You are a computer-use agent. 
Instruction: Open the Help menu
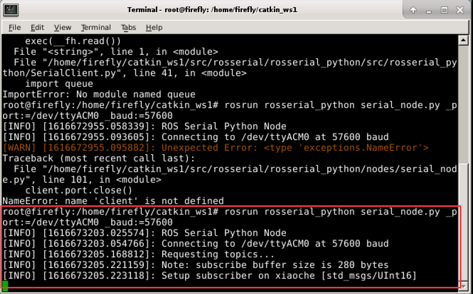point(153,28)
